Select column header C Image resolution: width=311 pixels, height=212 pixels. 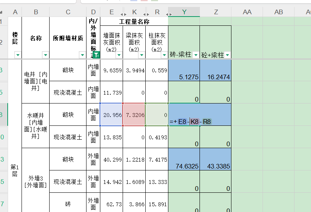point(68,12)
